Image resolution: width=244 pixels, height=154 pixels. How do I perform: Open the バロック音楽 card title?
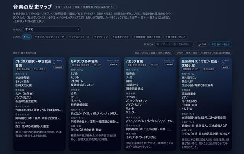pos(134,61)
